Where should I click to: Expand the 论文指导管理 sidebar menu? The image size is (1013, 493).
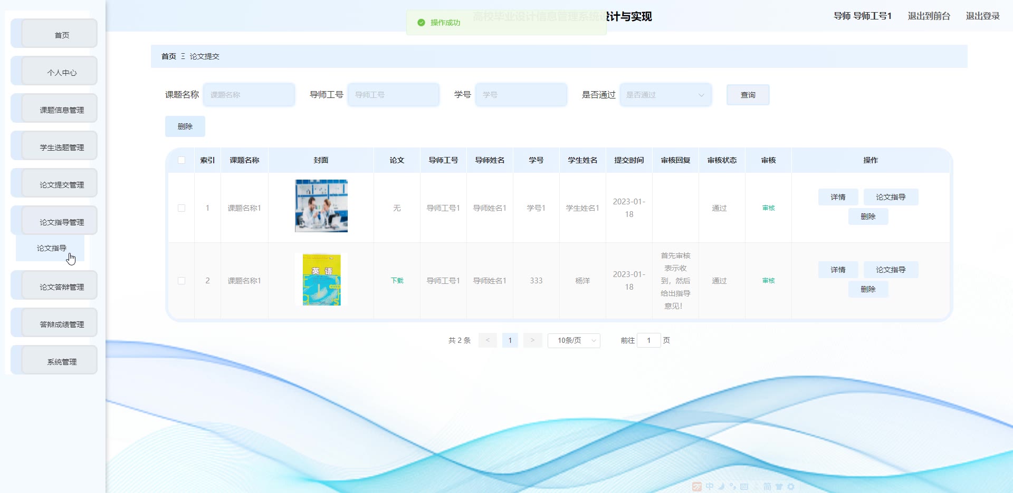coord(62,222)
